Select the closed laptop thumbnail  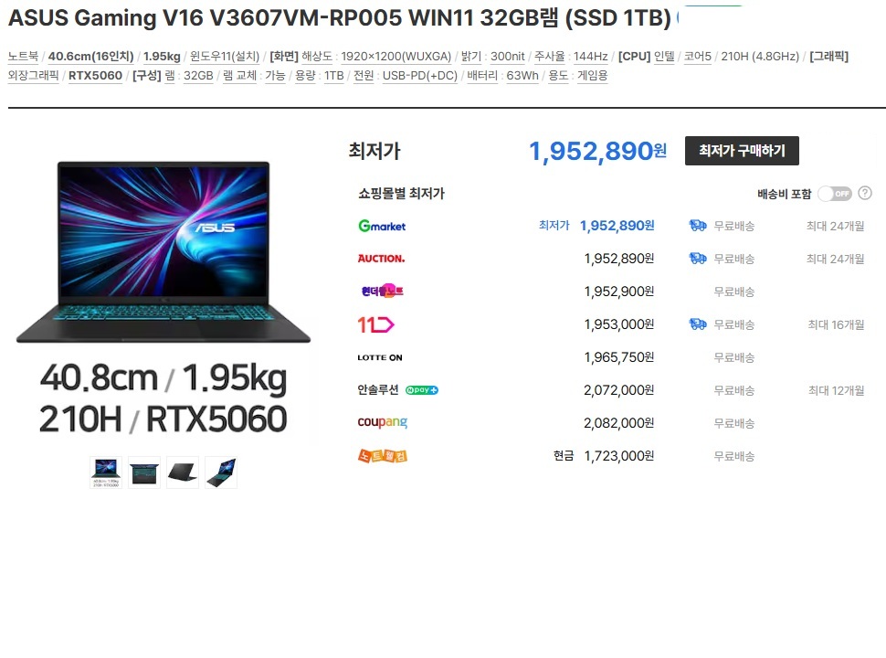(x=183, y=472)
